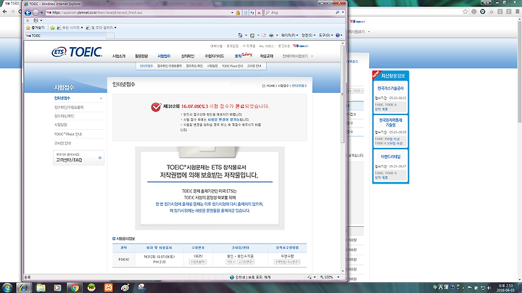The image size is (522, 293).
Task: Click the IE address bar URL field
Action: 138,12
